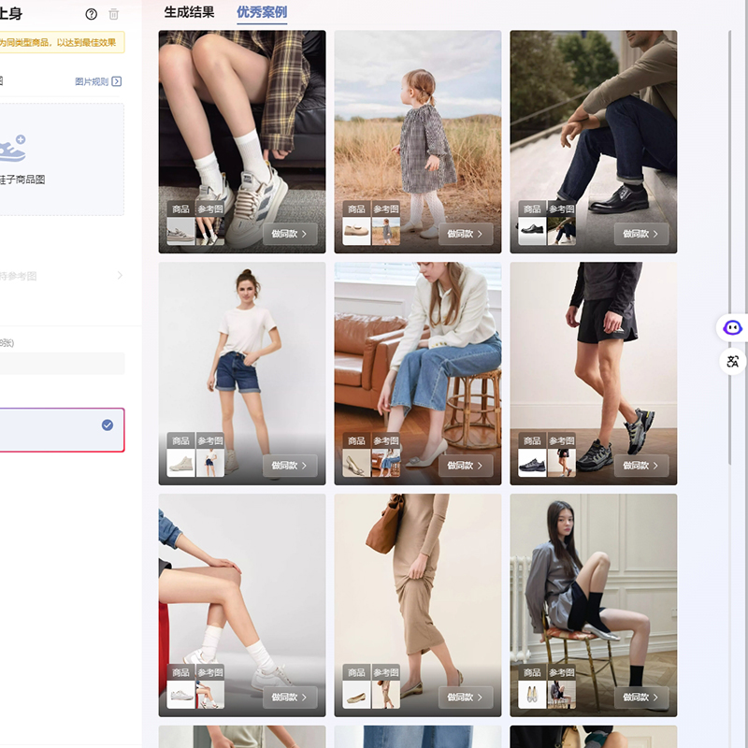Expand the 参考图 row chevron

click(120, 275)
